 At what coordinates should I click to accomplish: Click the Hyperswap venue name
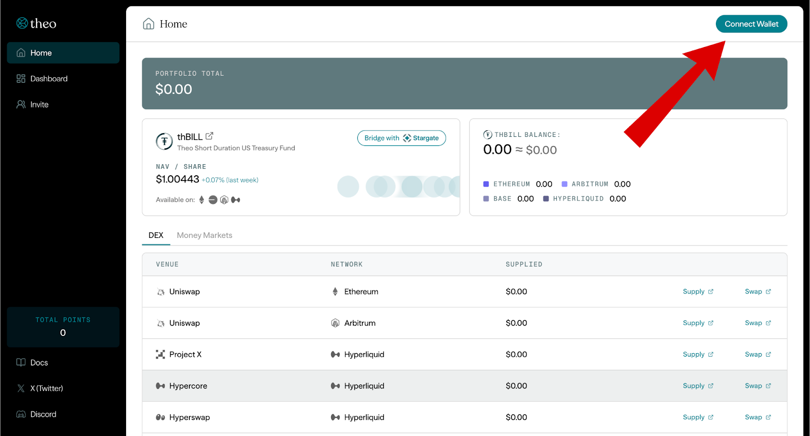(x=189, y=417)
